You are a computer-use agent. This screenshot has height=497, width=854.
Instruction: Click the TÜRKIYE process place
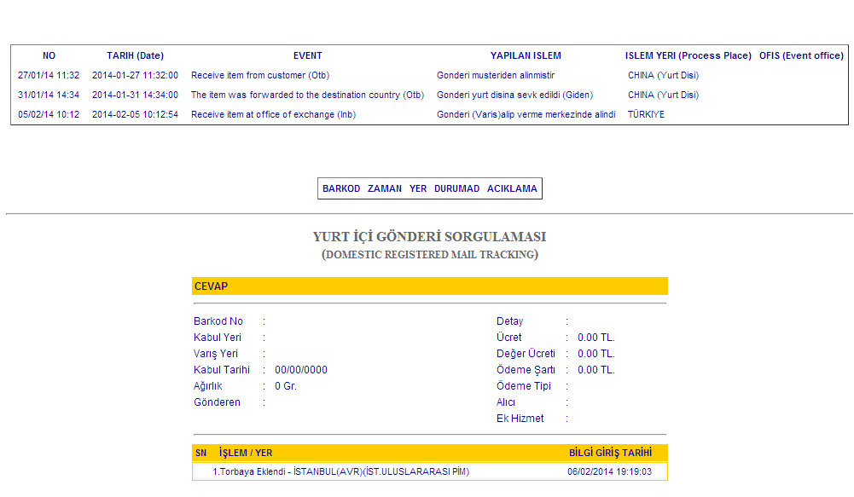coord(646,114)
